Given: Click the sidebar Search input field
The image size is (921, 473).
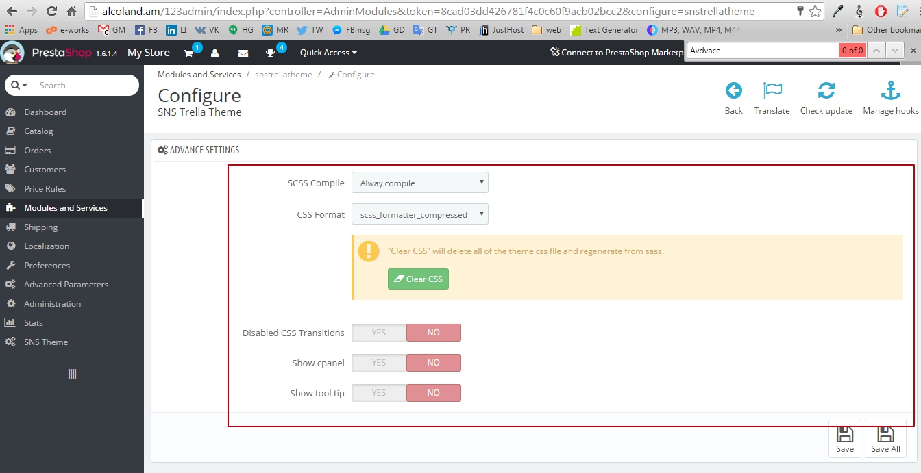Looking at the screenshot, I should [82, 86].
